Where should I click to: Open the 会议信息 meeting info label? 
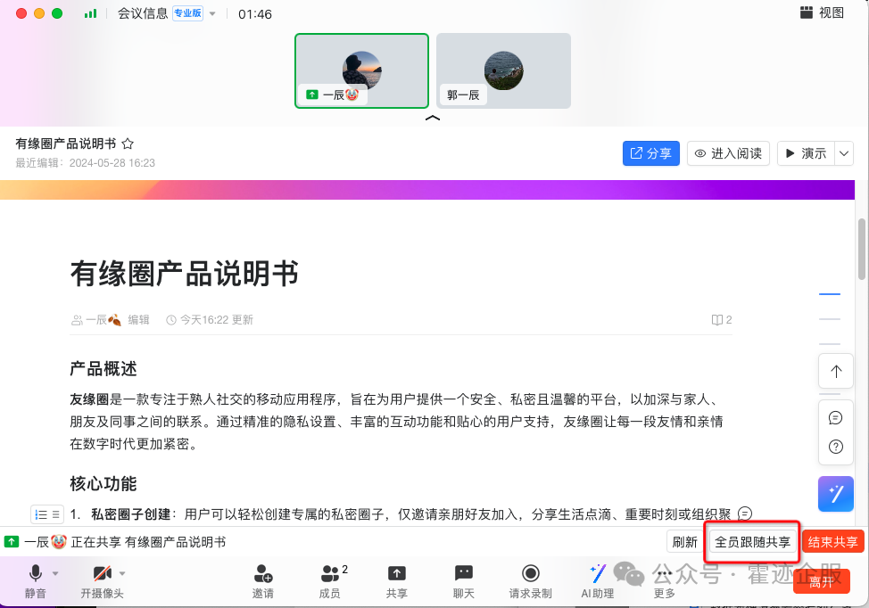point(143,14)
